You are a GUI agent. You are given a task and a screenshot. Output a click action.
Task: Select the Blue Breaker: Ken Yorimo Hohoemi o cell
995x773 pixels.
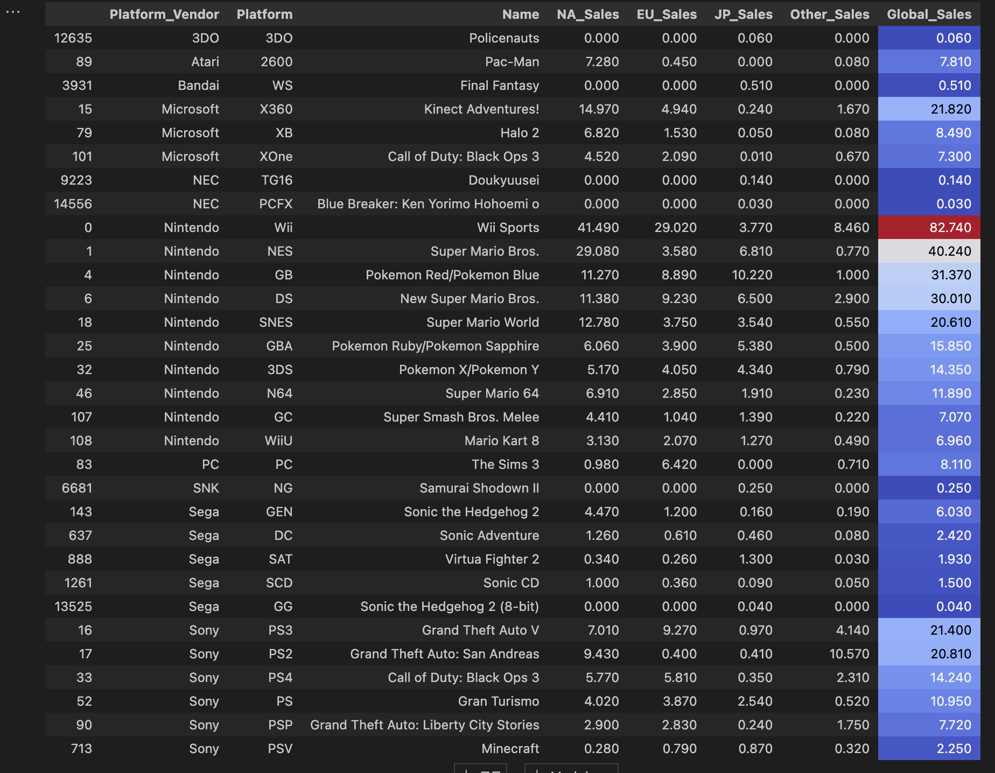(x=428, y=204)
